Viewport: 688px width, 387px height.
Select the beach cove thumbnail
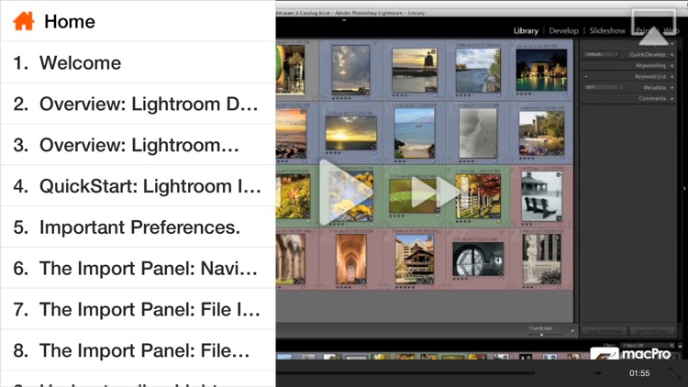(x=415, y=133)
